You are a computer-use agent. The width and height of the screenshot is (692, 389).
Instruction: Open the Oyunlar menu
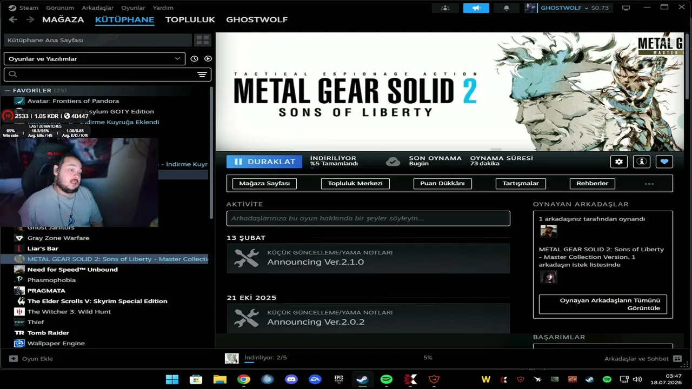[x=133, y=8]
